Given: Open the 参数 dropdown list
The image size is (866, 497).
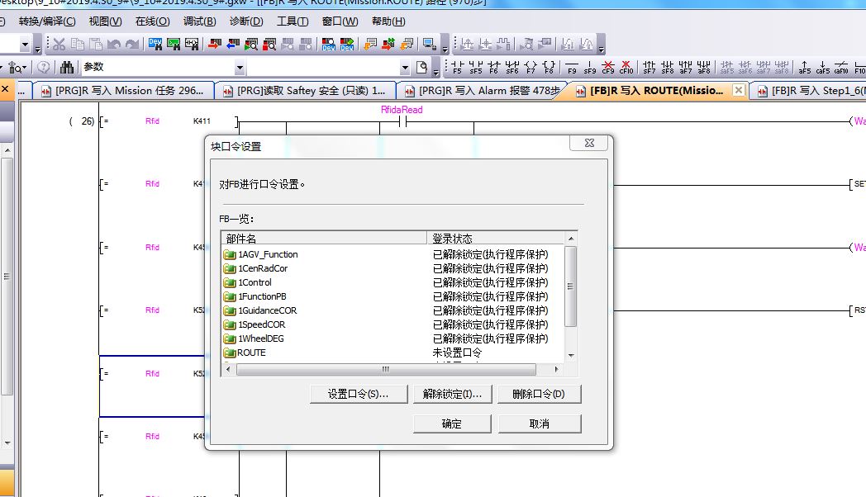Looking at the screenshot, I should 240,68.
